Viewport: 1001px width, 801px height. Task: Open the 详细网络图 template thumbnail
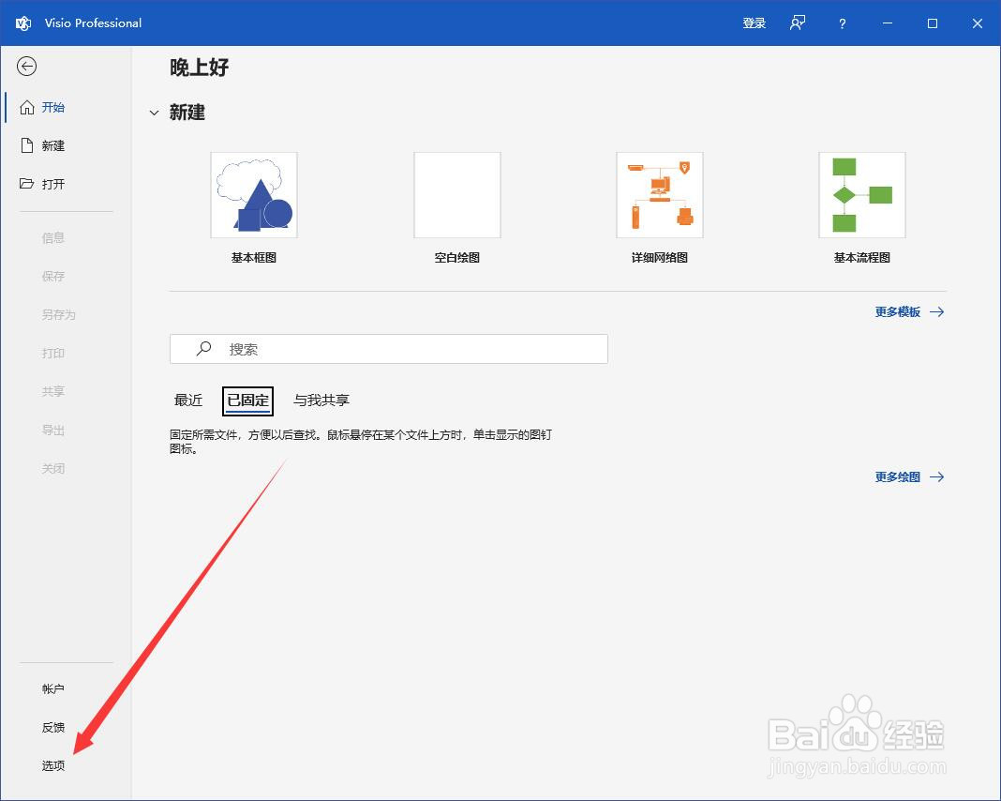coord(660,195)
